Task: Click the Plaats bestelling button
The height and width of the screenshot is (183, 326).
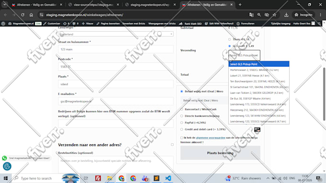Action: click(x=220, y=153)
